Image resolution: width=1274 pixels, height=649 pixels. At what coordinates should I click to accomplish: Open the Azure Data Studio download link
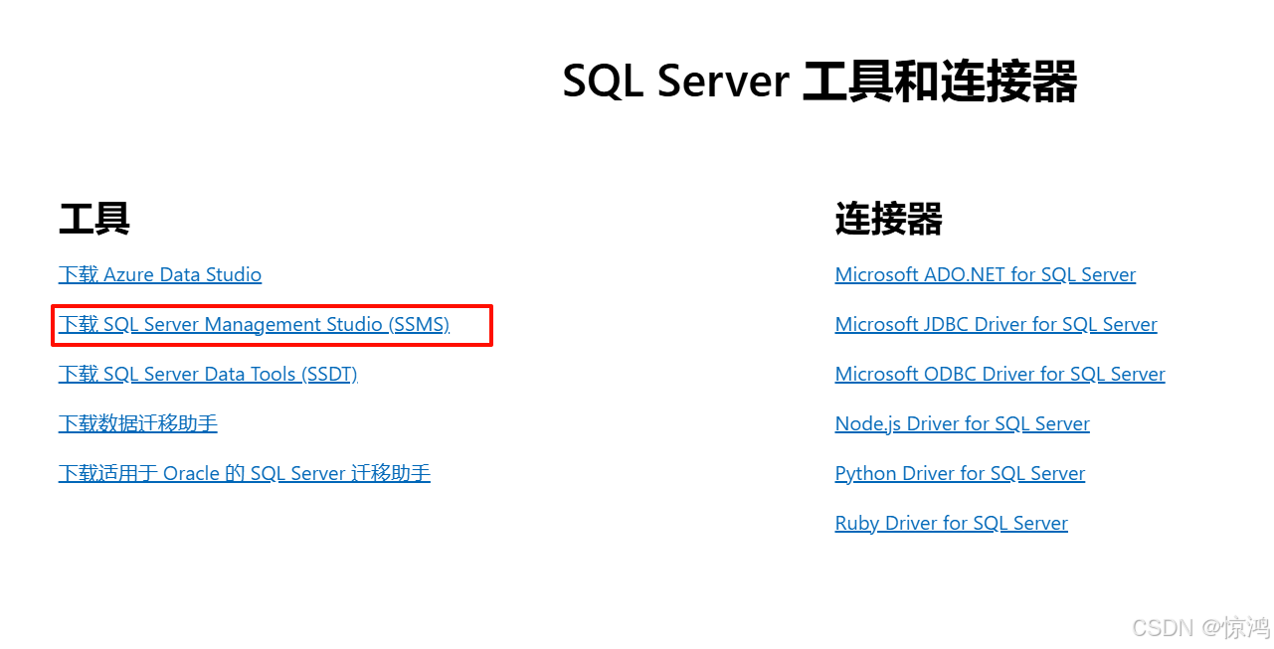(159, 274)
